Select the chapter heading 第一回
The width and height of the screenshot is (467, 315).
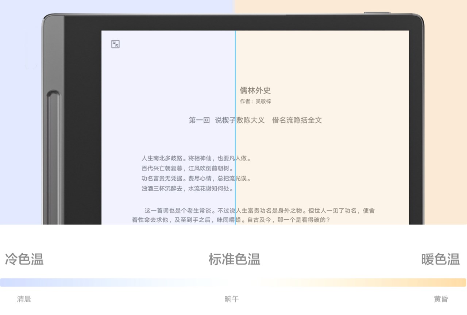tap(198, 120)
